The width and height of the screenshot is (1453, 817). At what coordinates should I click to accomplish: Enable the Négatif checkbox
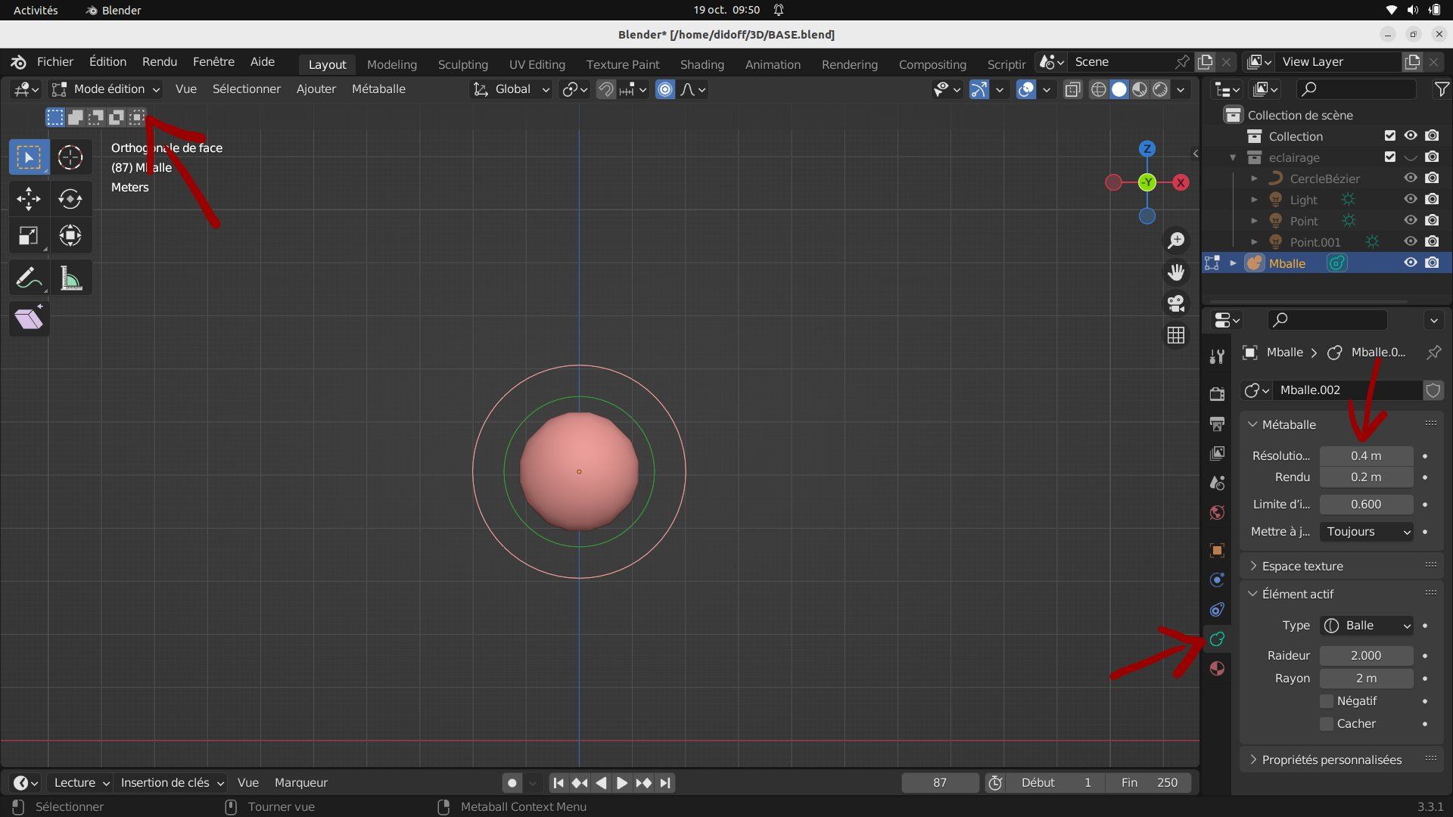[1327, 701]
